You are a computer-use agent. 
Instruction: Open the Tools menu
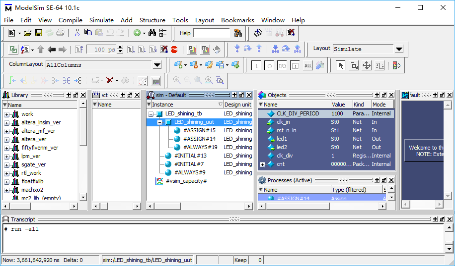[x=180, y=20]
